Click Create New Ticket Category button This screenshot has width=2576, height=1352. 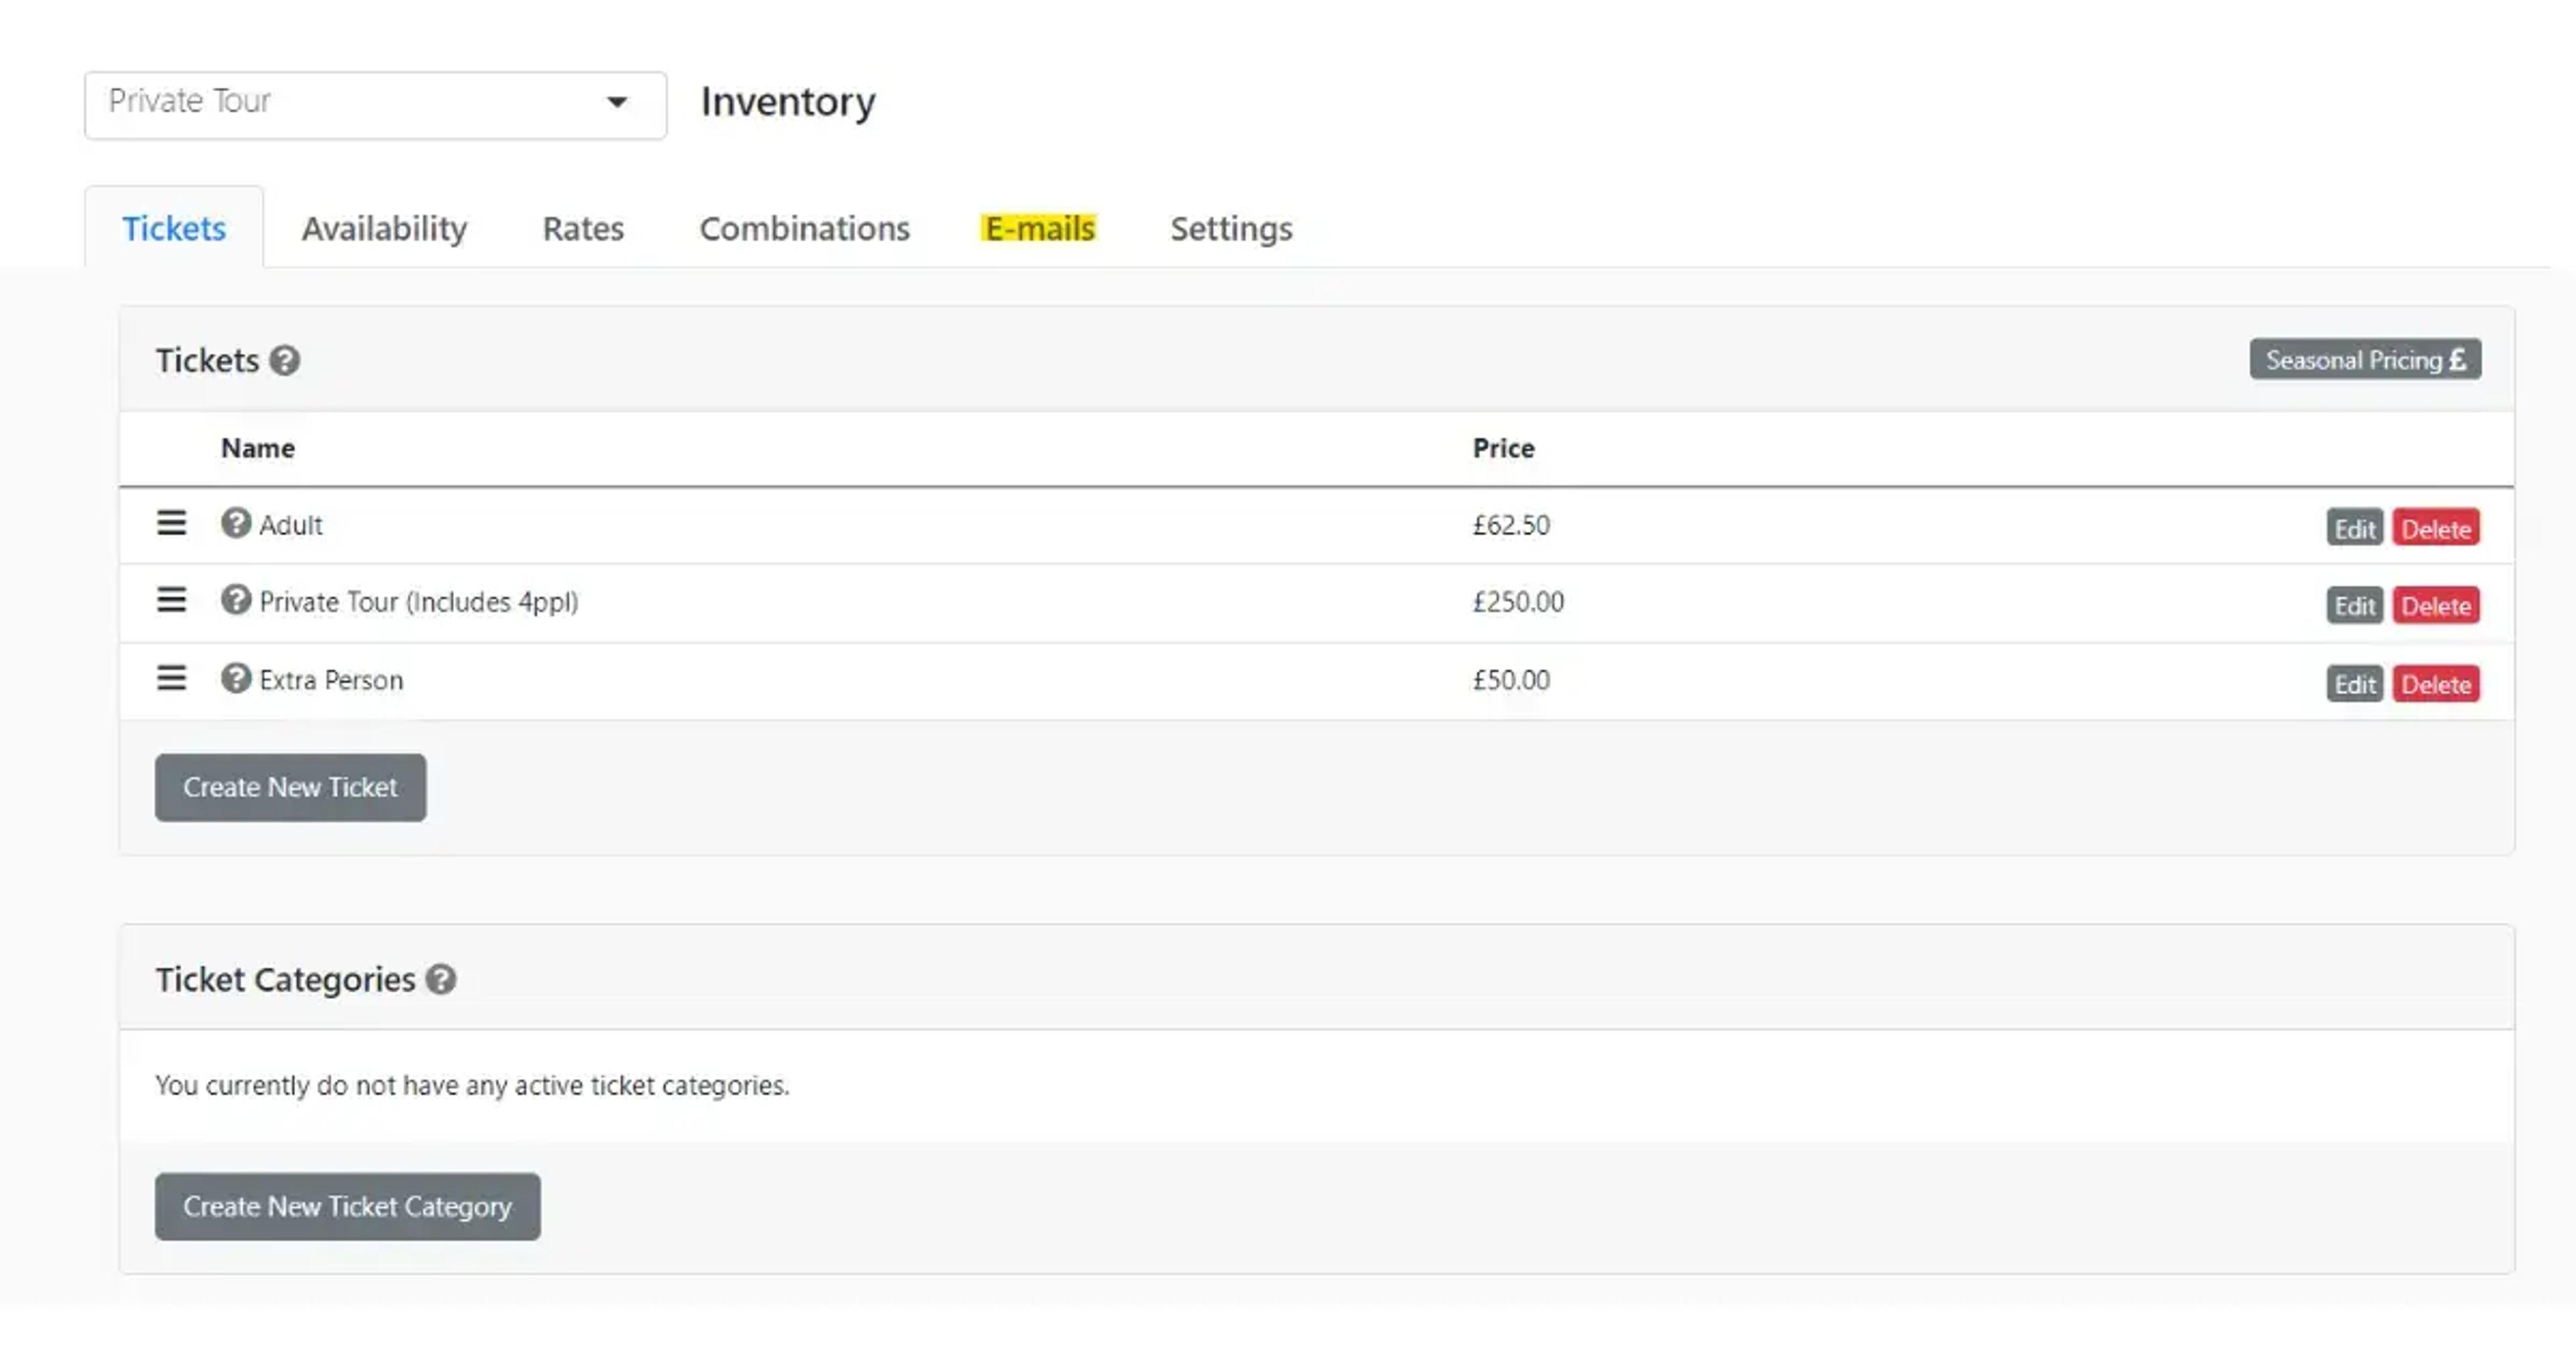tap(347, 1207)
